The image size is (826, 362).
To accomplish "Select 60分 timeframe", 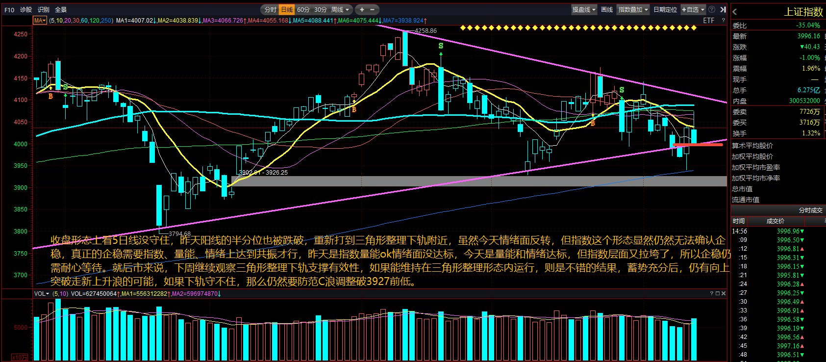I will (303, 9).
